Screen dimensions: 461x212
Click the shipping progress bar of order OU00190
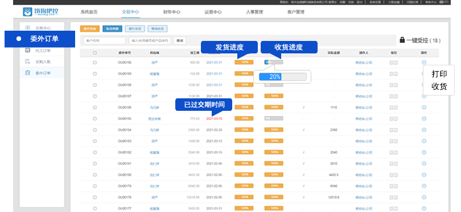[244, 63]
